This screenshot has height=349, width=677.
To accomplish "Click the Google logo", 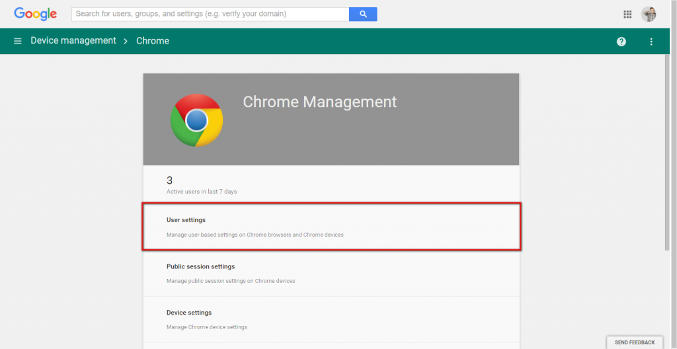I will point(36,14).
